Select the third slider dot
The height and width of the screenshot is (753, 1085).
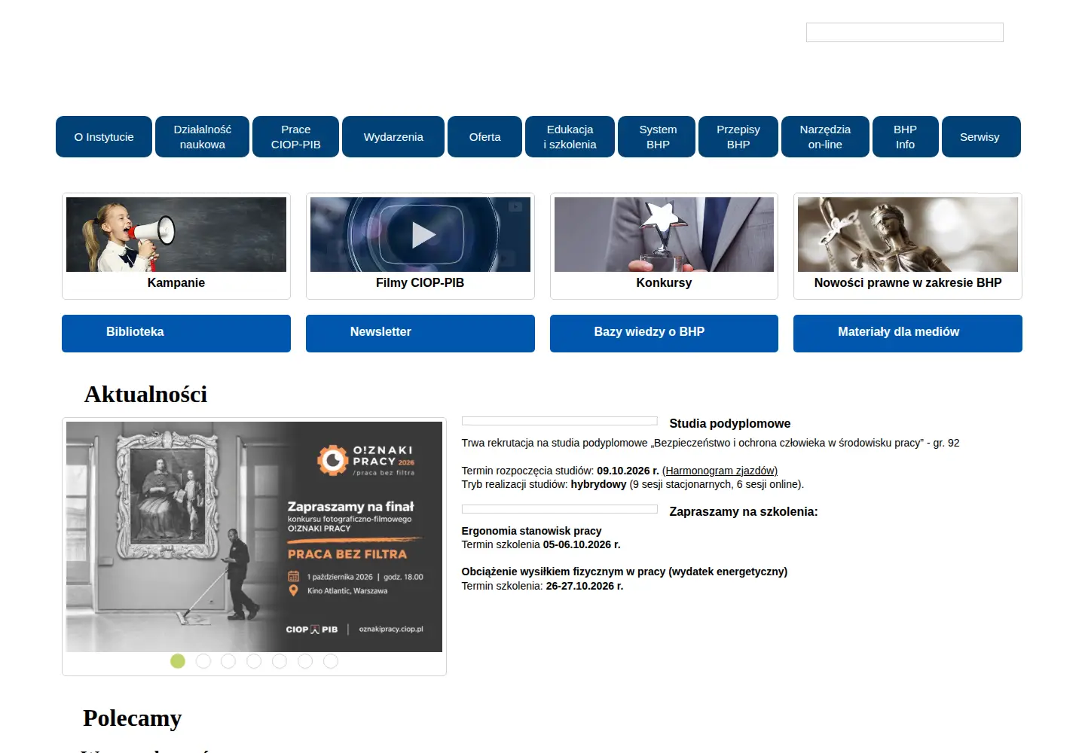(228, 661)
